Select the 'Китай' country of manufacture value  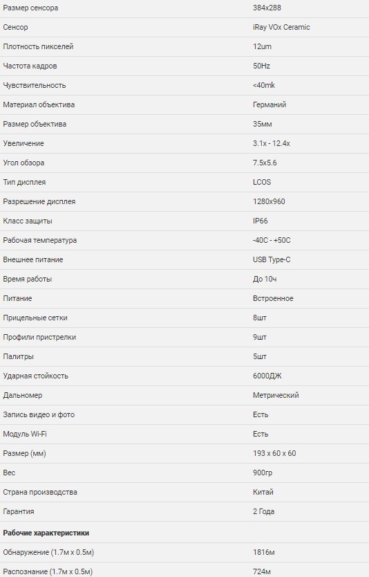(263, 493)
